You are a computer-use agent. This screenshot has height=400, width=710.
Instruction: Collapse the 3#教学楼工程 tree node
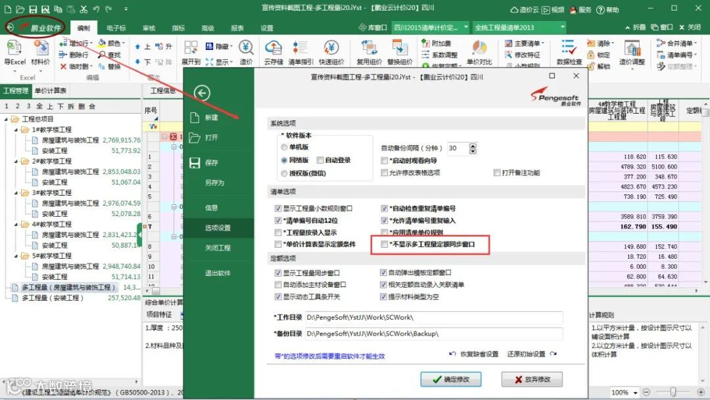(x=16, y=192)
